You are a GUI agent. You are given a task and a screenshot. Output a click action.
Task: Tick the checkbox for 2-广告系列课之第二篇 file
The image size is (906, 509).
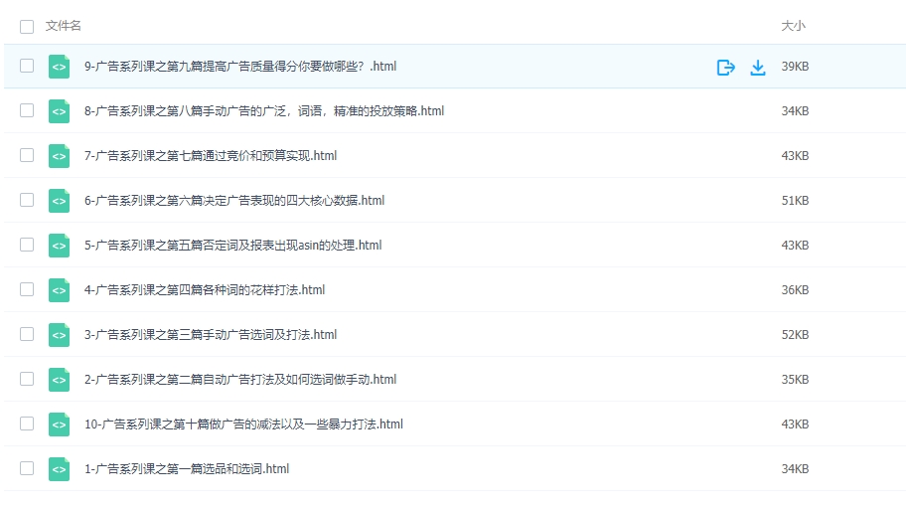coord(27,380)
